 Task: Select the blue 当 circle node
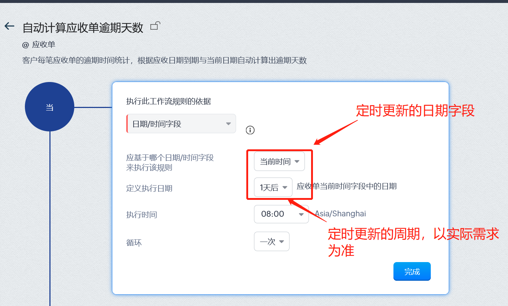click(49, 107)
